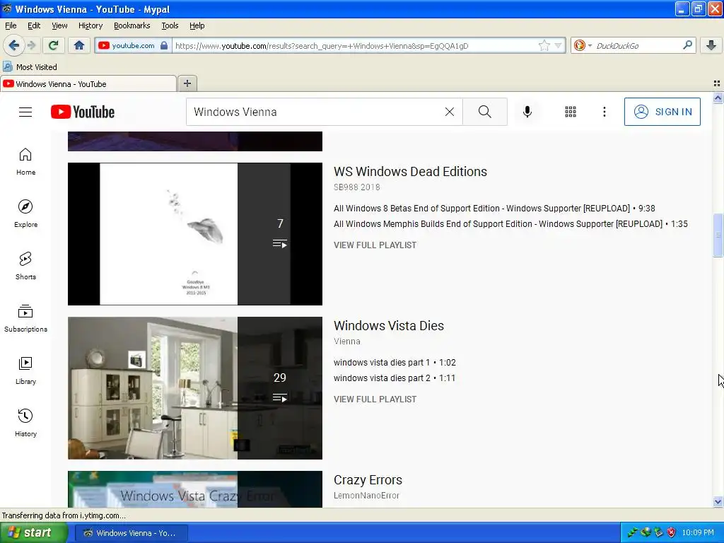Screen dimensions: 724x543
Task: Open Shorts in the sidebar
Action: pyautogui.click(x=26, y=266)
